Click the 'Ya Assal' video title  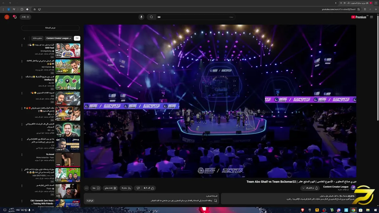pyautogui.click(x=50, y=154)
